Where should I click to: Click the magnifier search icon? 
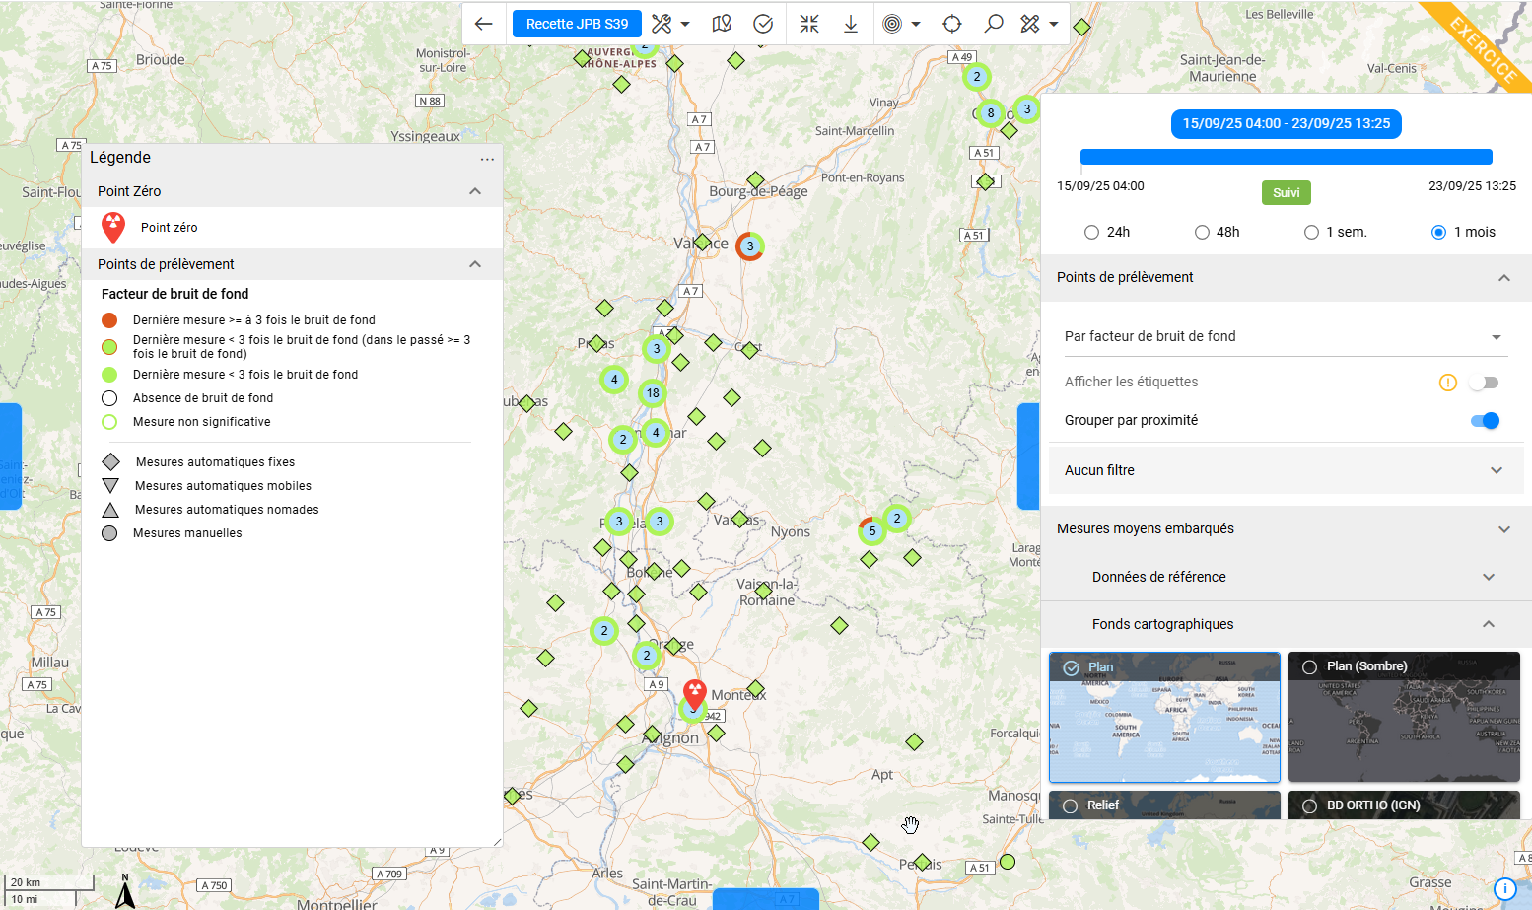994,24
